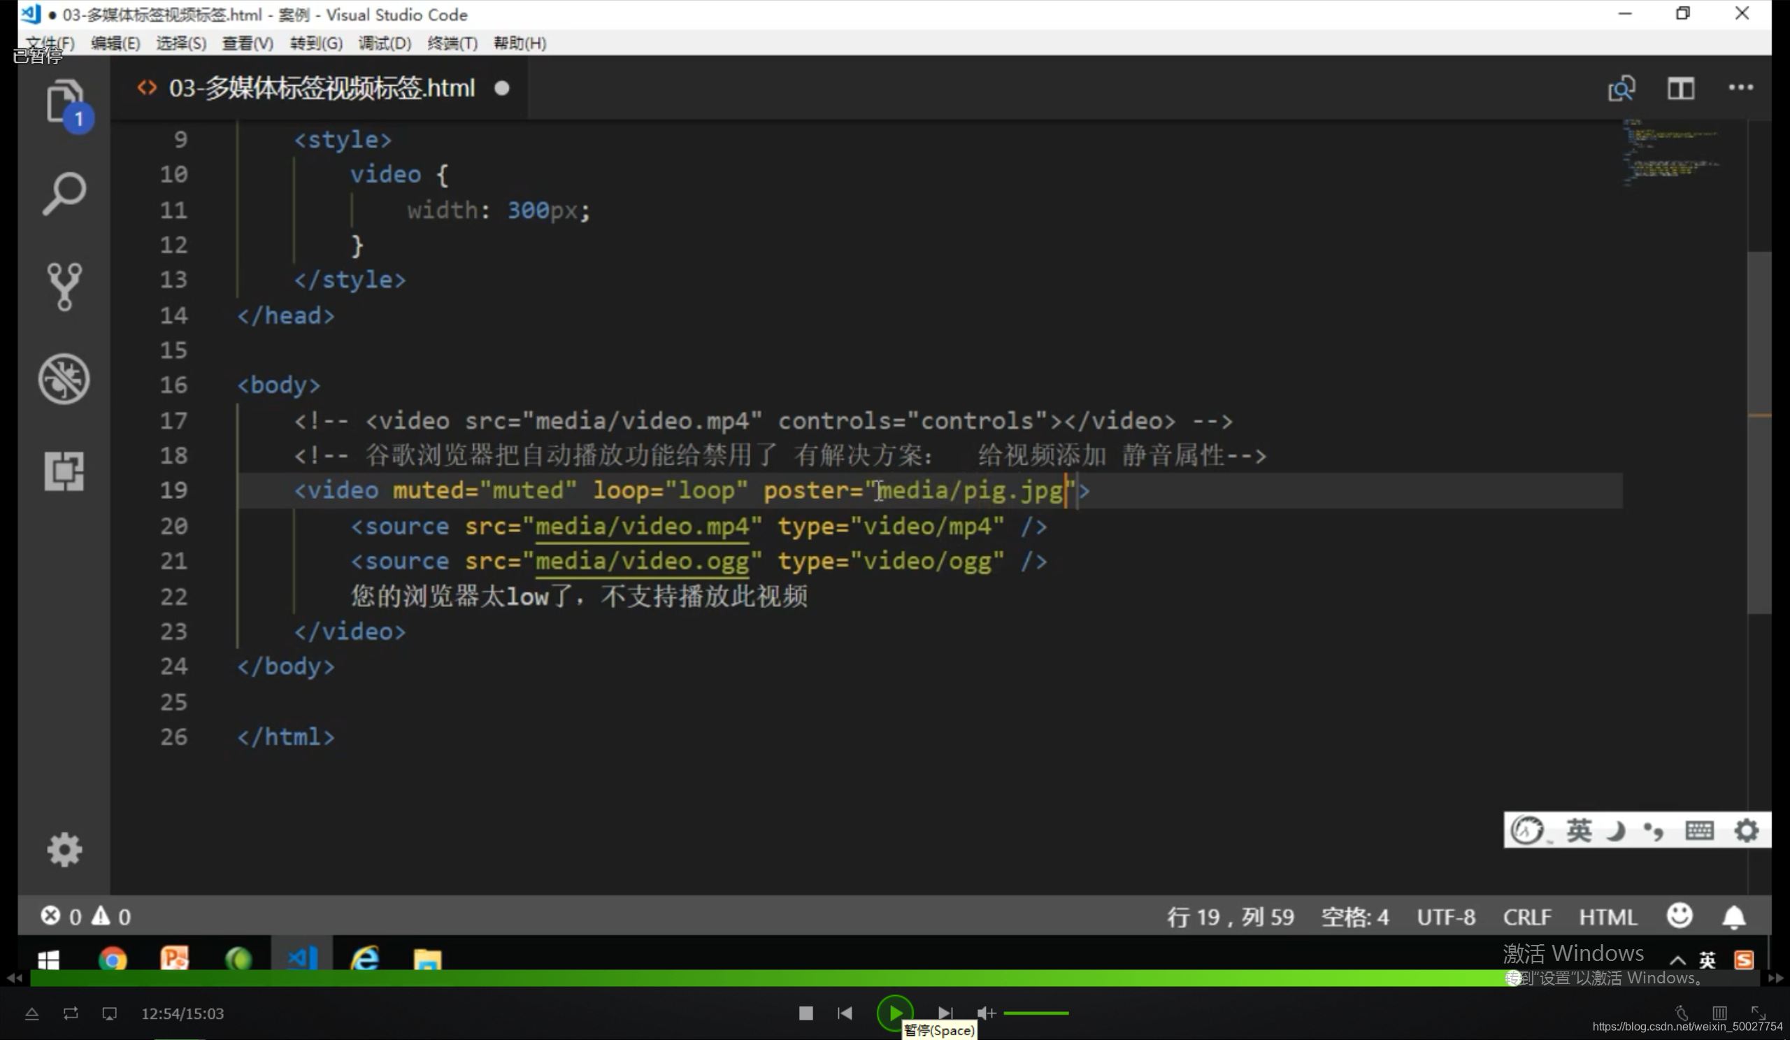
Task: Click 行 19, 列 59 cursor position
Action: click(1230, 916)
